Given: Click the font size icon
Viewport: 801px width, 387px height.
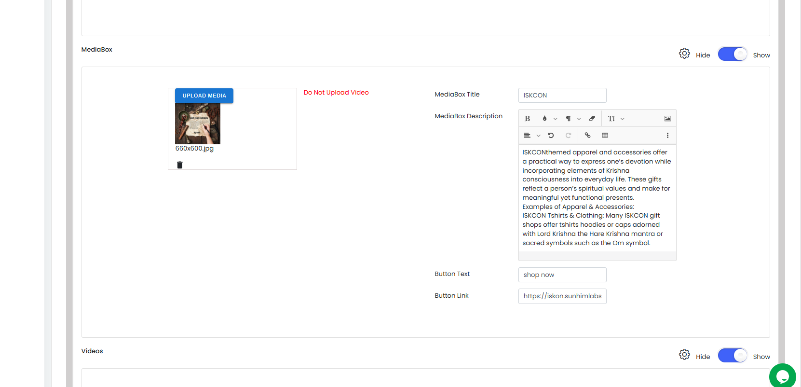Looking at the screenshot, I should tap(611, 119).
